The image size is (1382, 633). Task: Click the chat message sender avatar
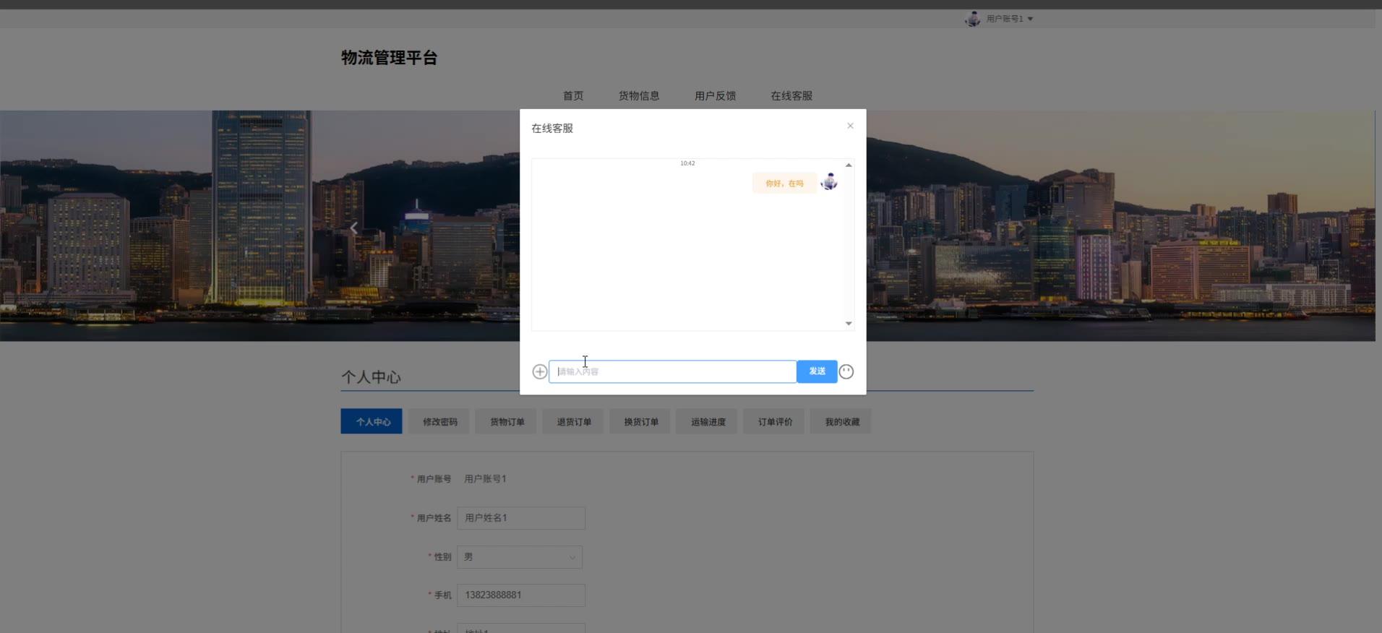coord(830,182)
